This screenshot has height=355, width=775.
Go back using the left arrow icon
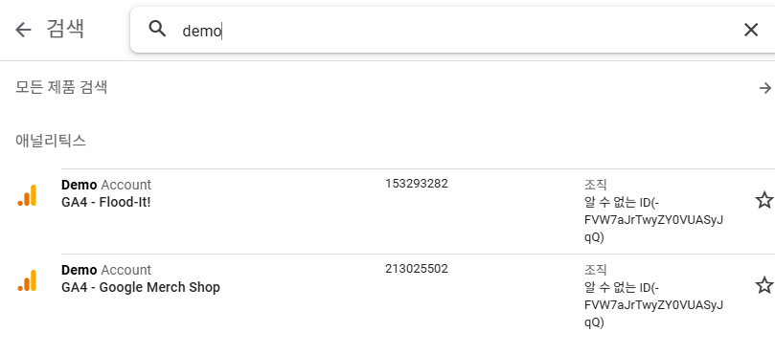tap(23, 30)
